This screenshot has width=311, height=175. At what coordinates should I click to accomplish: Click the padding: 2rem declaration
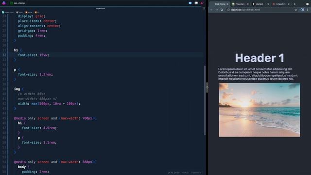[x=35, y=172]
